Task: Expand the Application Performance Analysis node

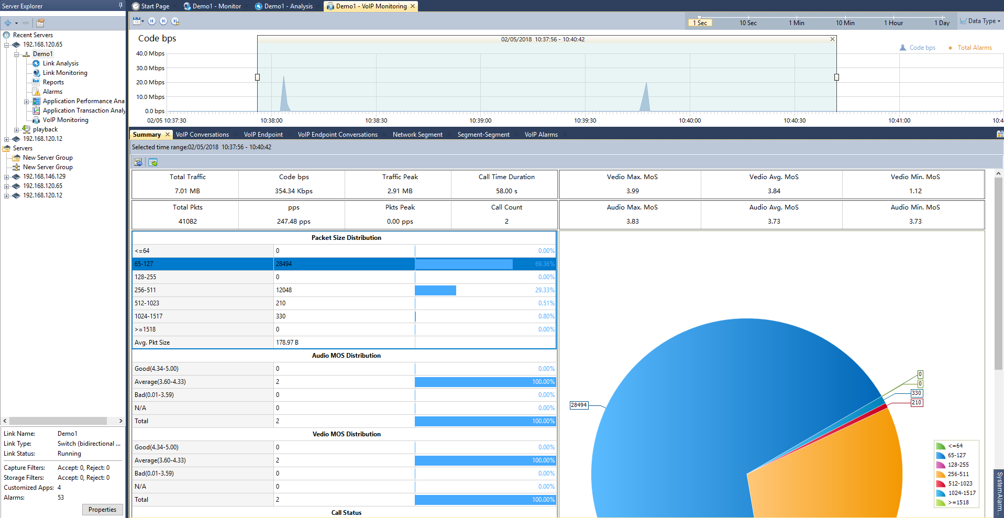Action: pos(26,101)
